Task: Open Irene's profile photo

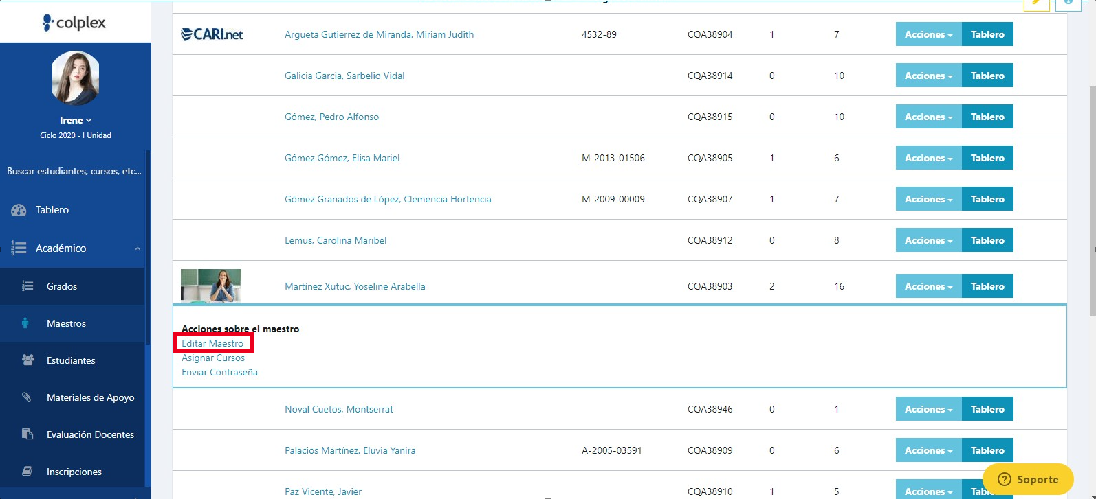Action: [x=76, y=78]
